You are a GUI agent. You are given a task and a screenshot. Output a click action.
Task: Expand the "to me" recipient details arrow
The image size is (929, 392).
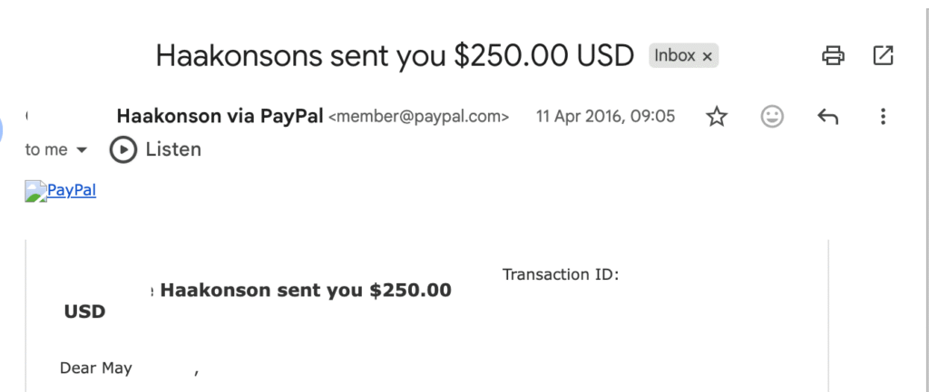[x=83, y=150]
